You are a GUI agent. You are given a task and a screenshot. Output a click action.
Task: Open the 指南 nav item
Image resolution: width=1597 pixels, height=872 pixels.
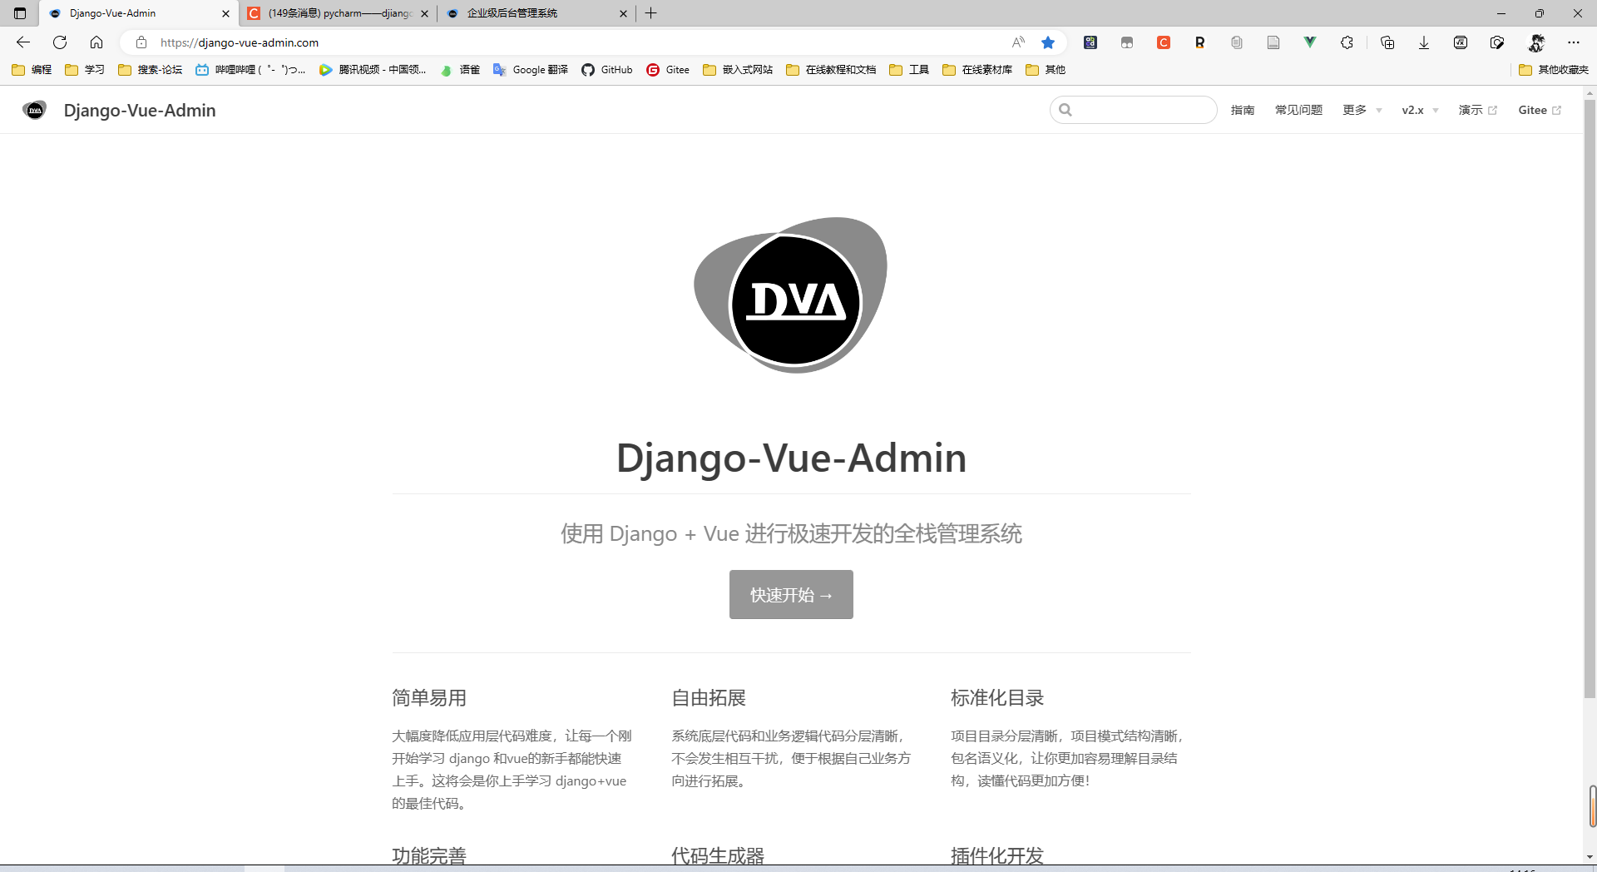pyautogui.click(x=1243, y=110)
